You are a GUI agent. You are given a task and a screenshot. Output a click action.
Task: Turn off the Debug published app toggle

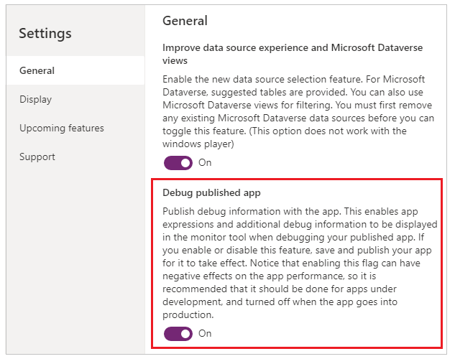178,333
